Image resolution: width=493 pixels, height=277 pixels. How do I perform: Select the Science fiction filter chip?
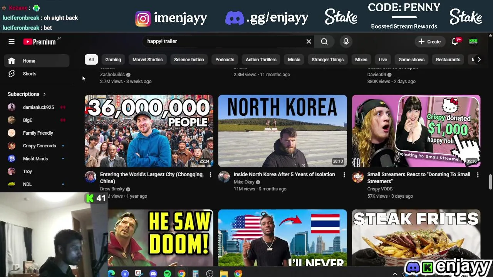point(189,60)
